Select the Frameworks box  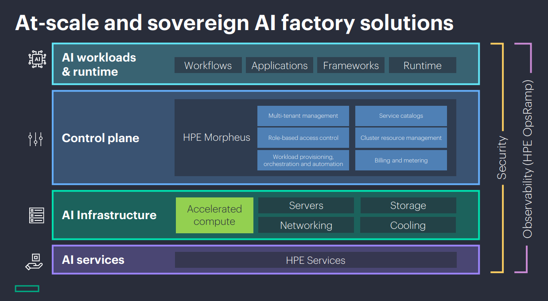pos(351,66)
